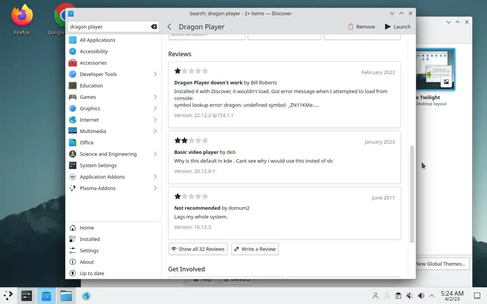The width and height of the screenshot is (487, 304).
Task: Choose the Education category icon
Action: point(73,85)
